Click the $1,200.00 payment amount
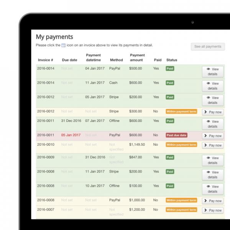 pos(137,209)
